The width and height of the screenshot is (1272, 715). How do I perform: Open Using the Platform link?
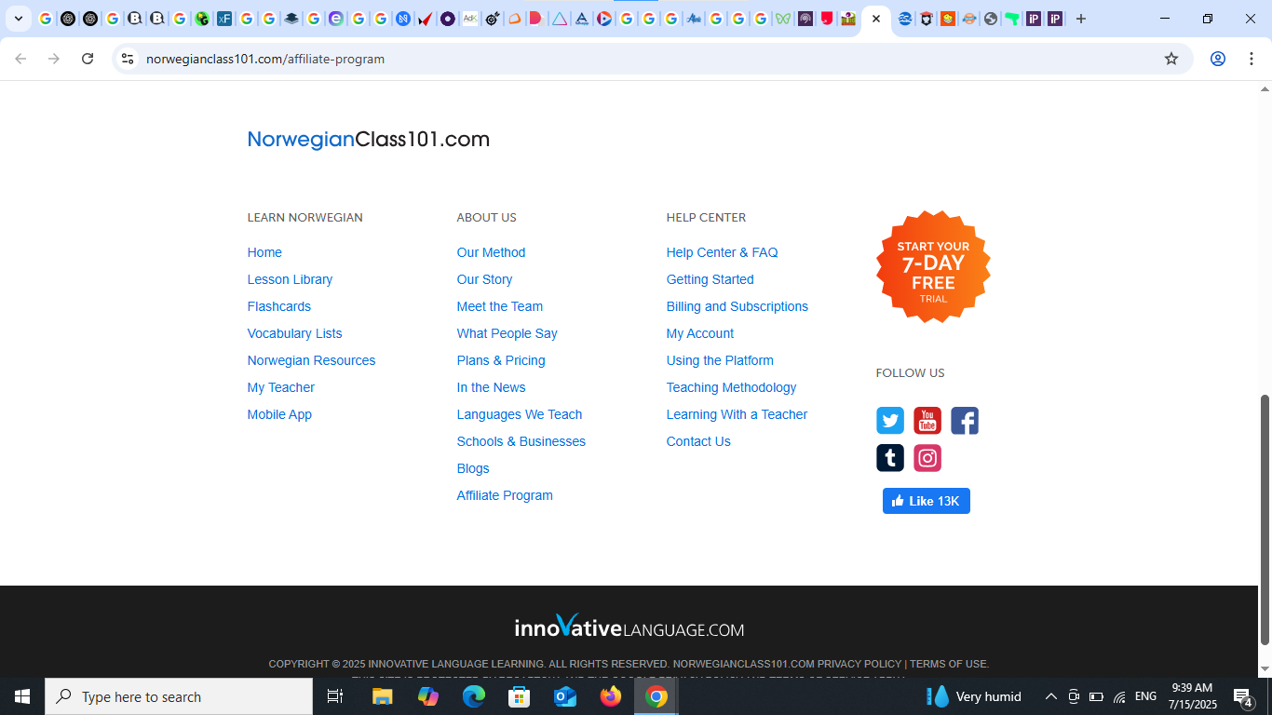pos(720,360)
